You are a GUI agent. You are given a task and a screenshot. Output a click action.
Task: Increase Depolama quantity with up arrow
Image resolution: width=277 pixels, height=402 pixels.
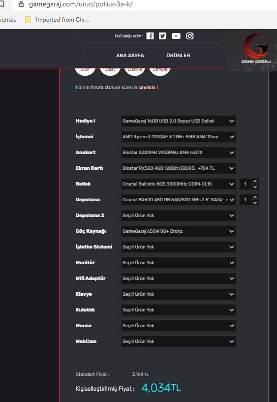tap(255, 197)
